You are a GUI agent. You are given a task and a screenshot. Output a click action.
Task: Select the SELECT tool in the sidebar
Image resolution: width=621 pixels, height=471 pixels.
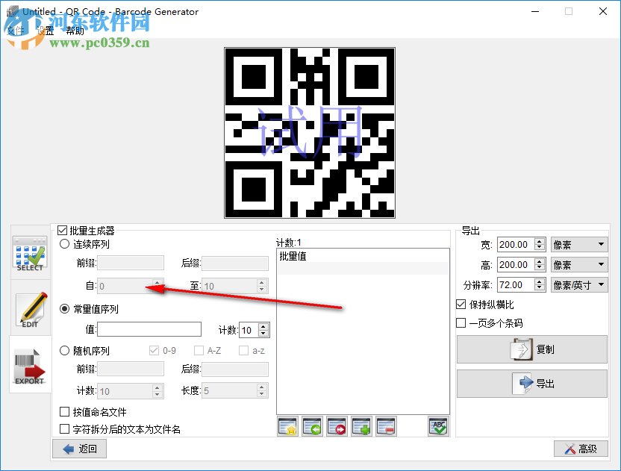click(30, 254)
